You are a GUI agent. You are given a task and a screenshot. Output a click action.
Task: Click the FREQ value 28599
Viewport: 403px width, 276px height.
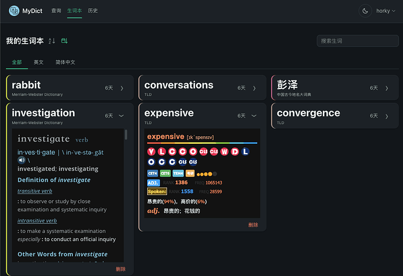pos(216,192)
